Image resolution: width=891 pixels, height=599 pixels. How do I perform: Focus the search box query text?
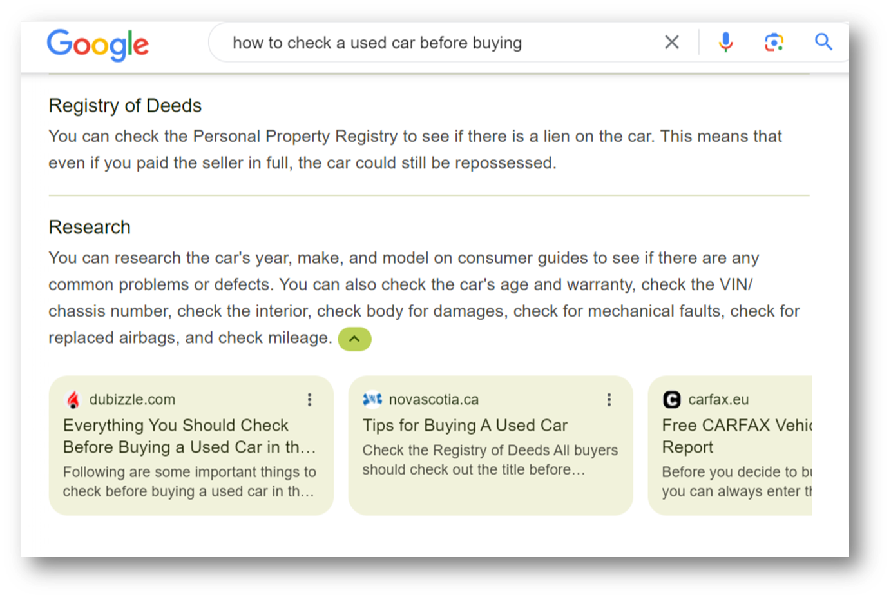[x=378, y=43]
